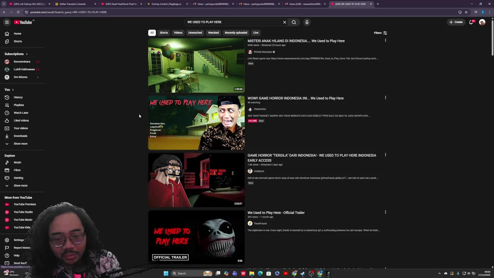The image size is (494, 278).
Task: Open more options for GAME HORROR TERGILA video
Action: click(385, 155)
